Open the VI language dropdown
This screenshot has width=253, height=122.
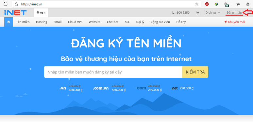pos(41,13)
